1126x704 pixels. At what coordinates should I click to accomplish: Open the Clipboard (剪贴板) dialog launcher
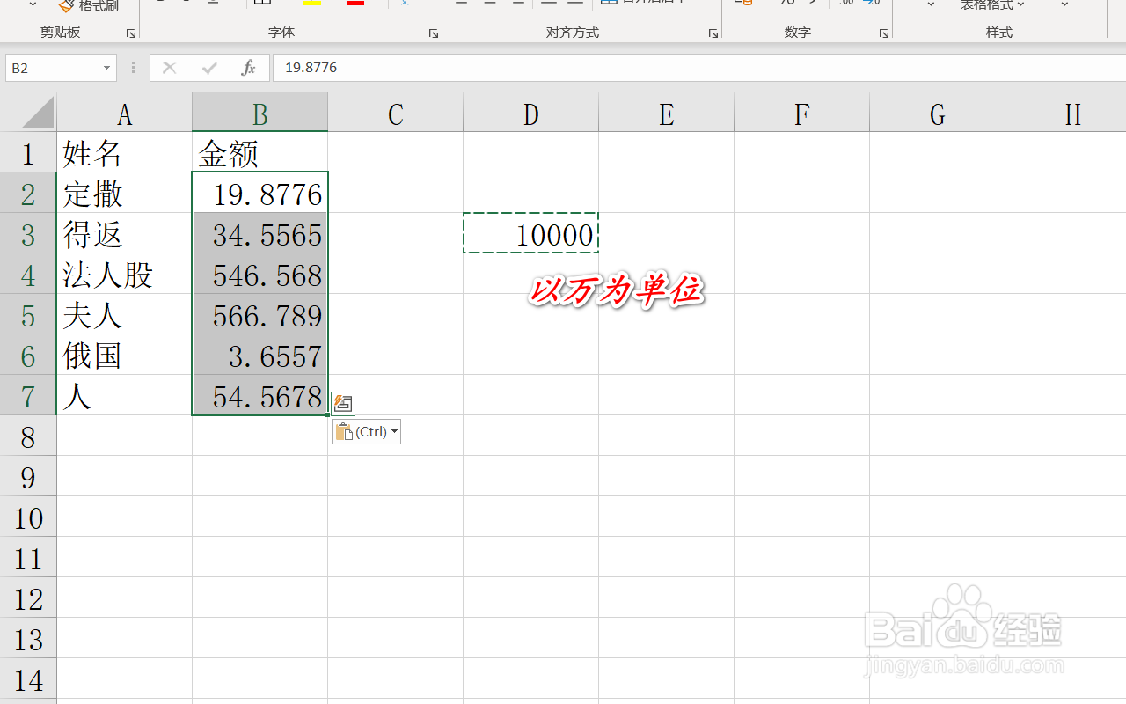pyautogui.click(x=131, y=33)
